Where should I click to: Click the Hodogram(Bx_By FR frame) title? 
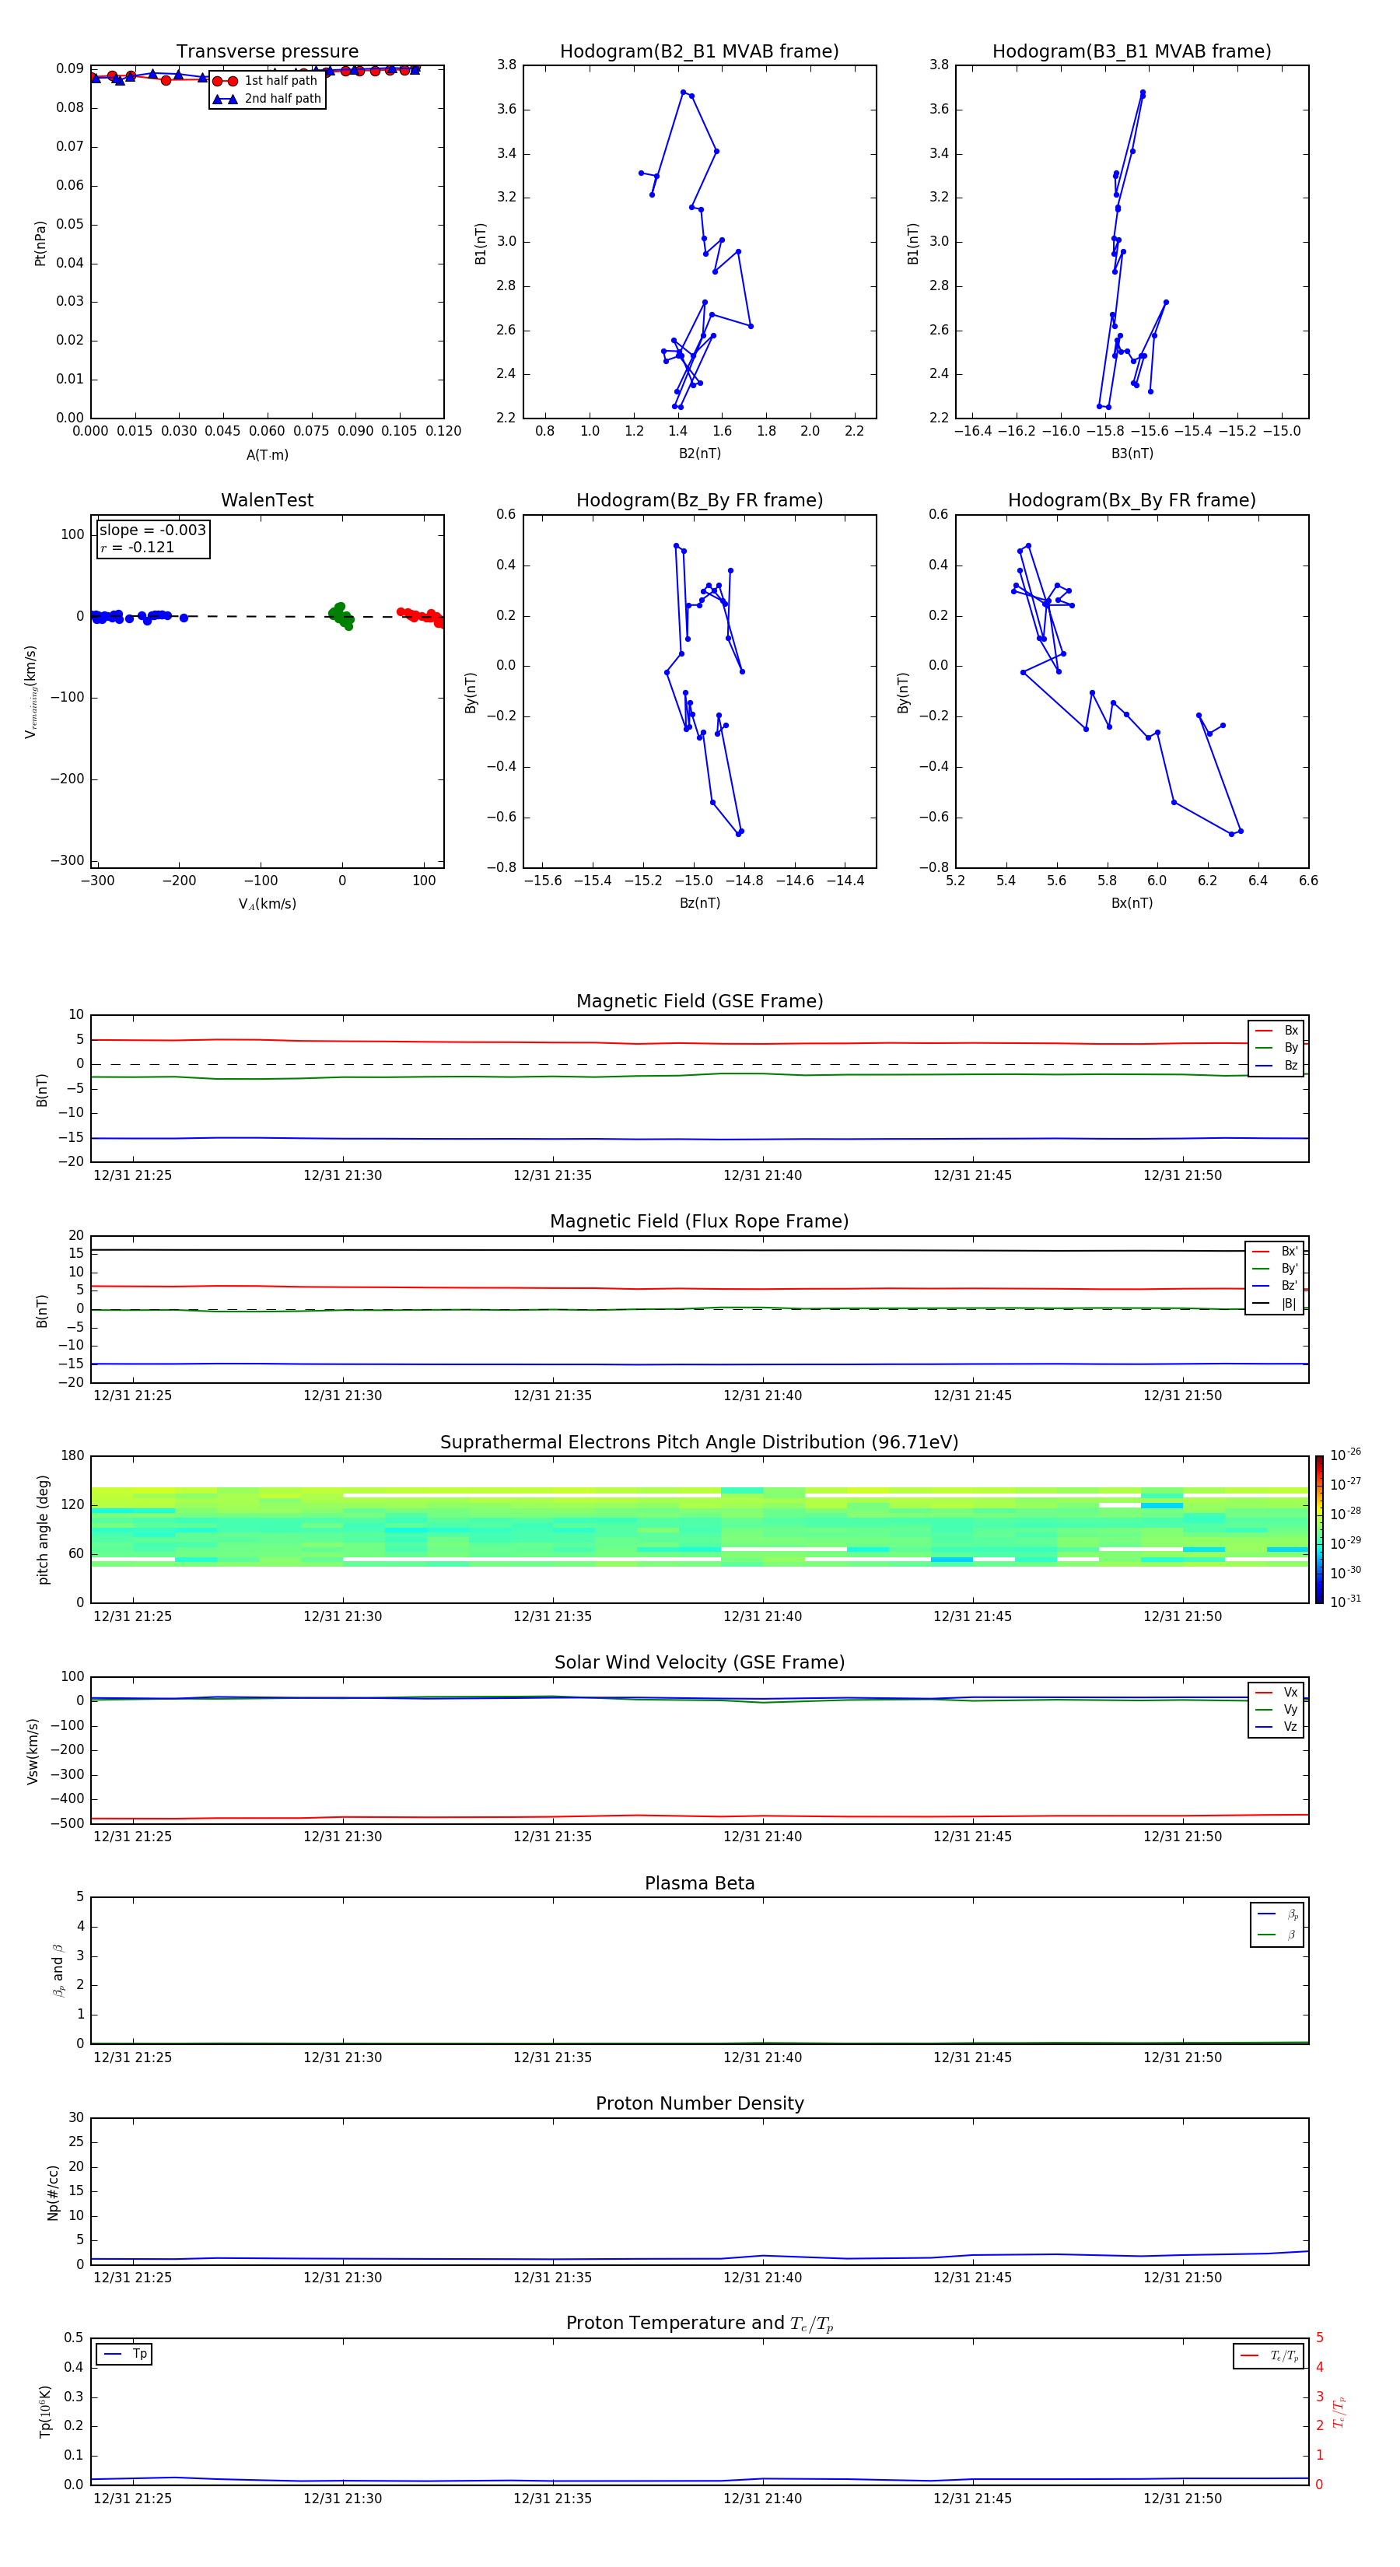pos(1132,500)
